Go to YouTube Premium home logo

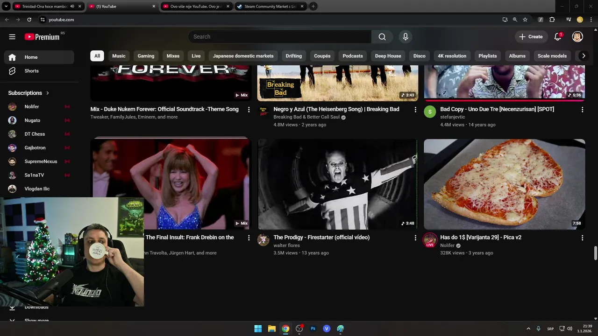[42, 37]
